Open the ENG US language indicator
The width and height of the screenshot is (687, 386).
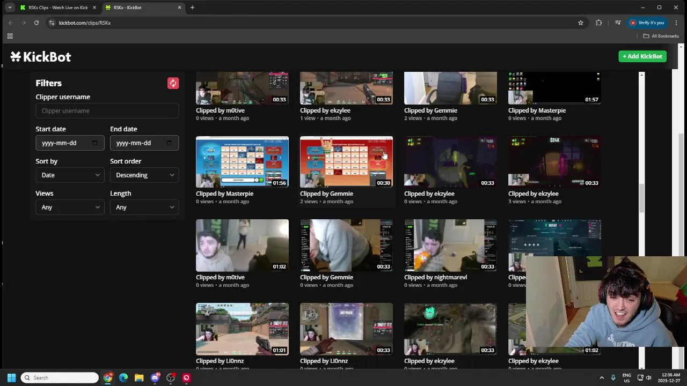click(627, 377)
